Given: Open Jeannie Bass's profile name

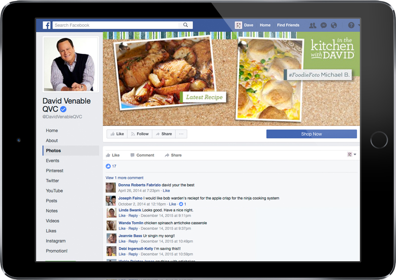Looking at the screenshot, I should pos(130,236).
